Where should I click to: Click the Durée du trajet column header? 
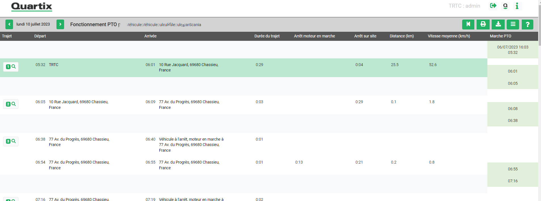click(x=267, y=36)
